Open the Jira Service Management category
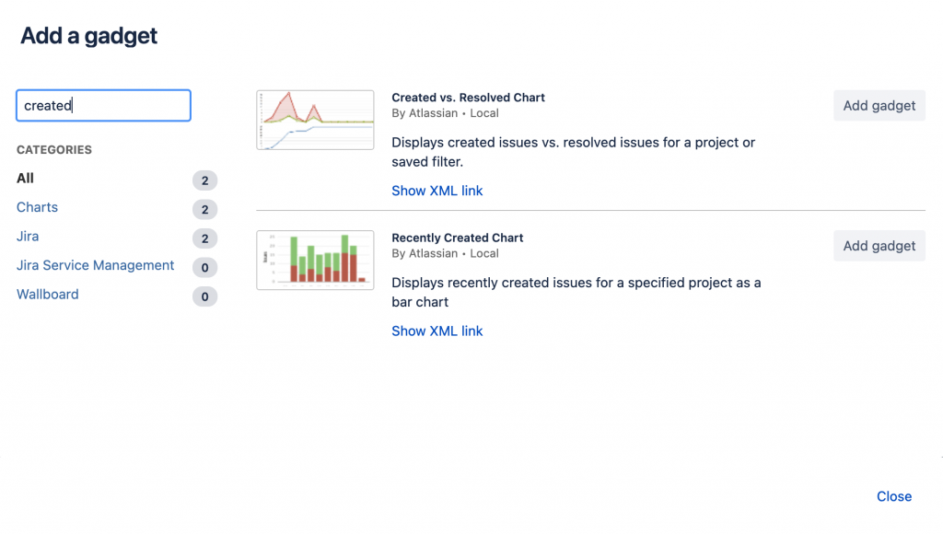The image size is (943, 534). click(x=95, y=266)
